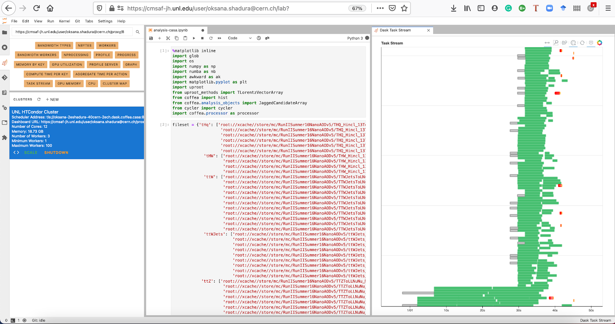Open the extension manager puzzle icon
Screen dimensions: 615x324
click(5, 137)
